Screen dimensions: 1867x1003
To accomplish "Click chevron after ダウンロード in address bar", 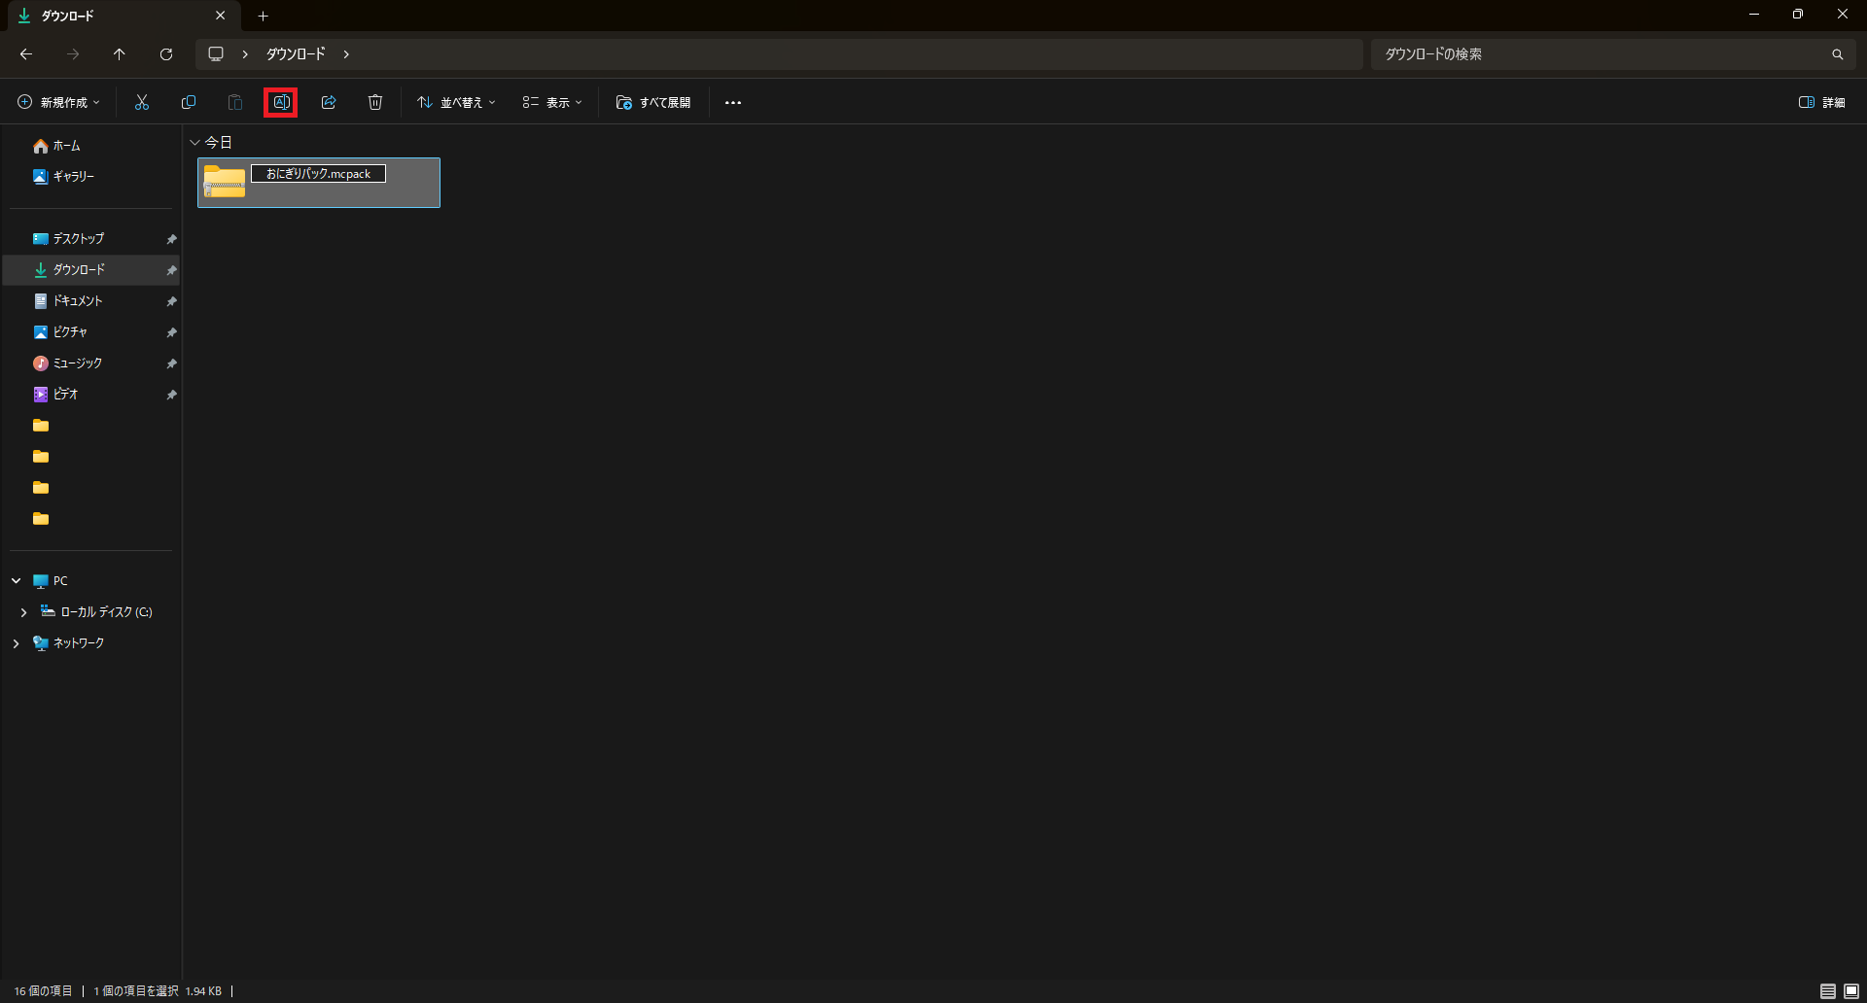I will (x=346, y=54).
